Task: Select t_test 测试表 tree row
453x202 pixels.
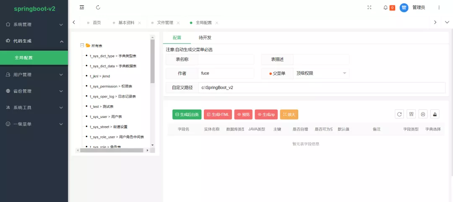Action: pyautogui.click(x=102, y=107)
